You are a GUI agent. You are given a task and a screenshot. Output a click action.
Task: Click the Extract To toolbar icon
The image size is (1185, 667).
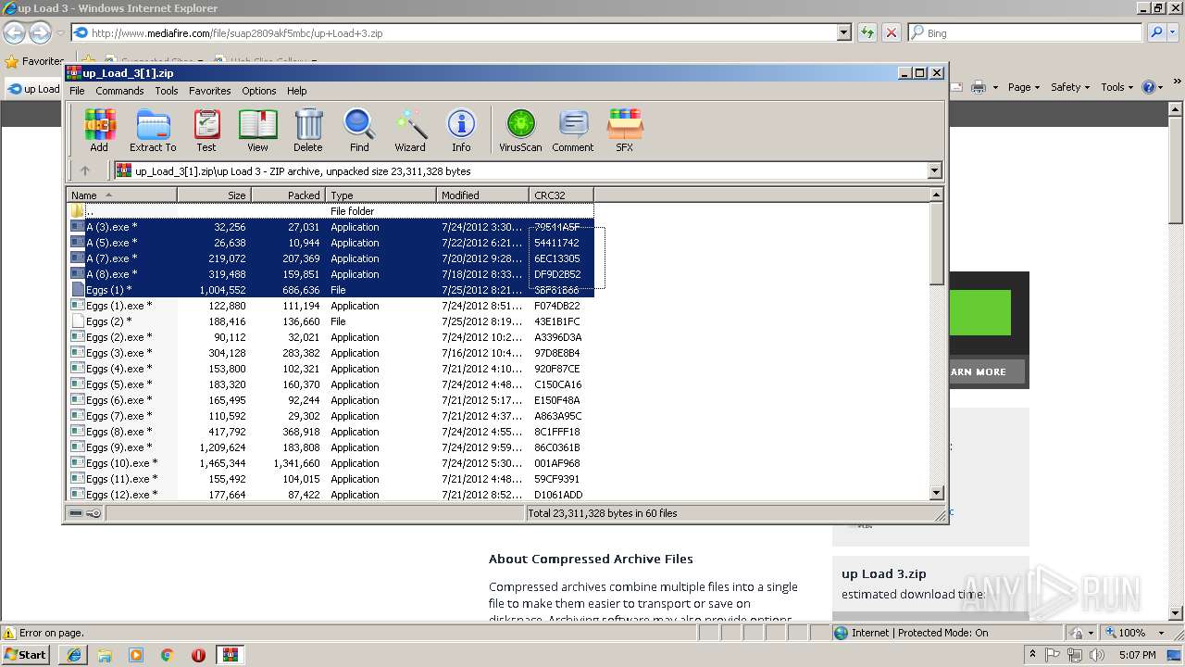[x=153, y=131]
